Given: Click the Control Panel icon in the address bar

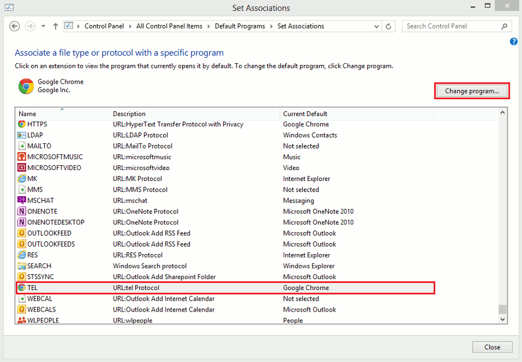Looking at the screenshot, I should tap(69, 26).
